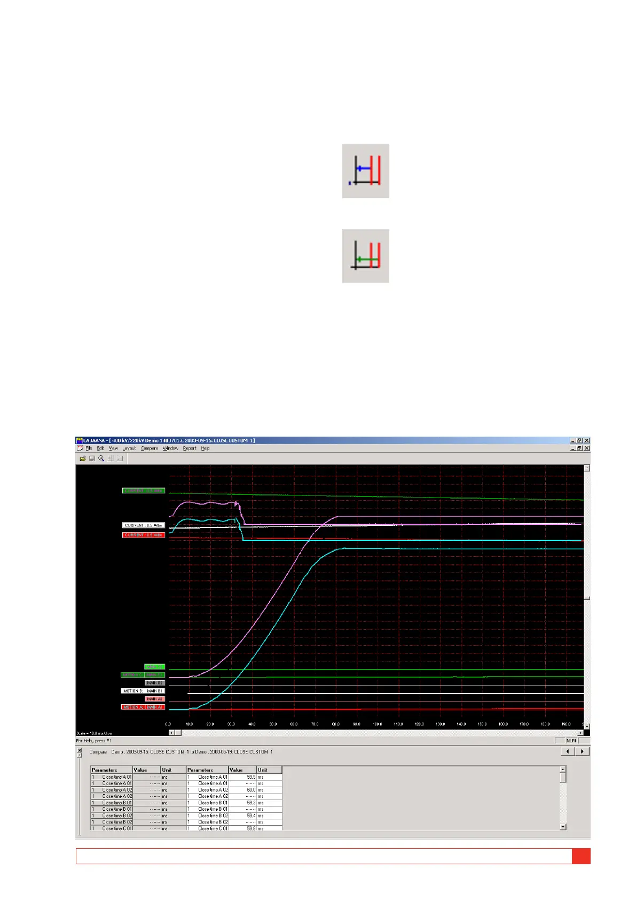Open the Compare menu
636x900 pixels.
(150, 448)
